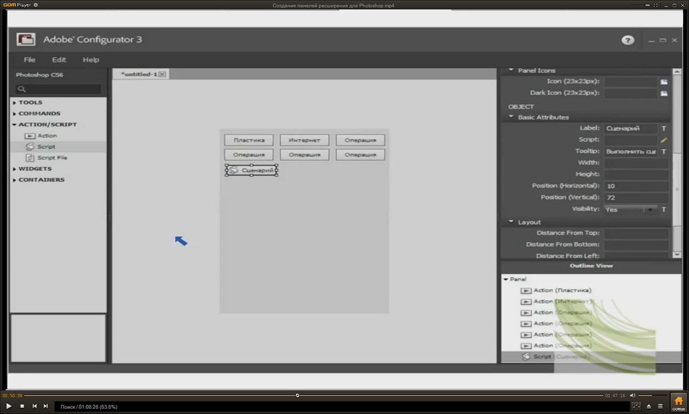The width and height of the screenshot is (689, 414).
Task: Click the Интернет button on the canvas
Action: click(x=304, y=140)
